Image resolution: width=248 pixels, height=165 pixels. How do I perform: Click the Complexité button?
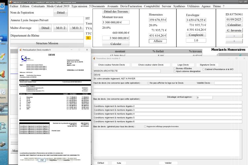tap(196, 35)
